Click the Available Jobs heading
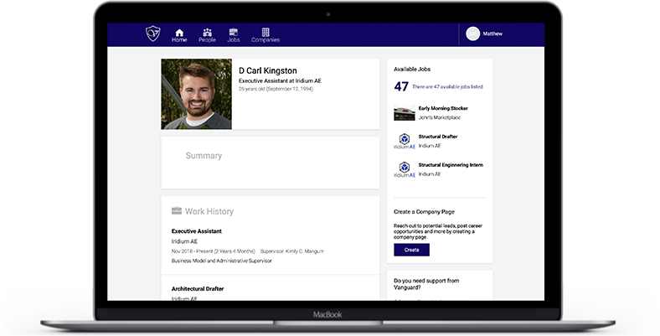Image resolution: width=660 pixels, height=336 pixels. pos(412,69)
